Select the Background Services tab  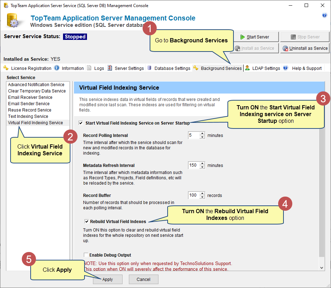[x=218, y=68]
